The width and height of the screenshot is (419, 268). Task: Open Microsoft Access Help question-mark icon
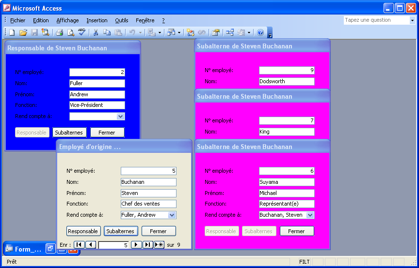click(260, 32)
